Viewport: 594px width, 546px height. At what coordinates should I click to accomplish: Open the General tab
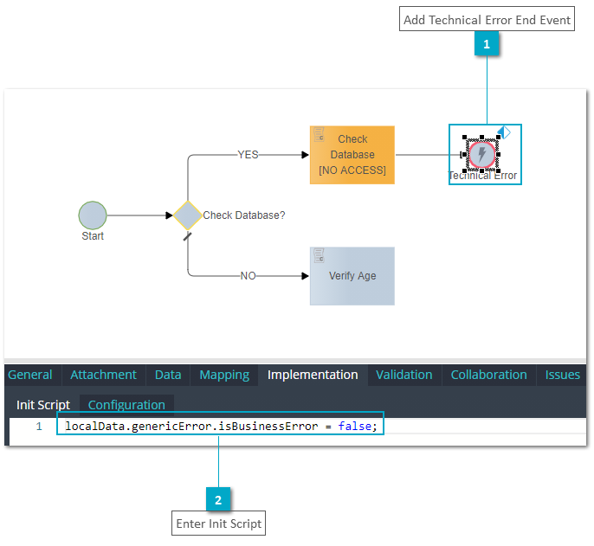30,375
